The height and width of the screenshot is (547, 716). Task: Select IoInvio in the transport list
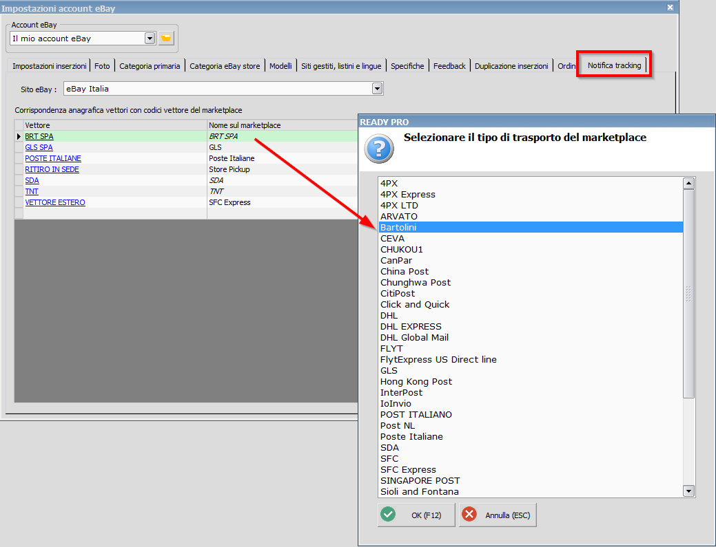pos(531,403)
